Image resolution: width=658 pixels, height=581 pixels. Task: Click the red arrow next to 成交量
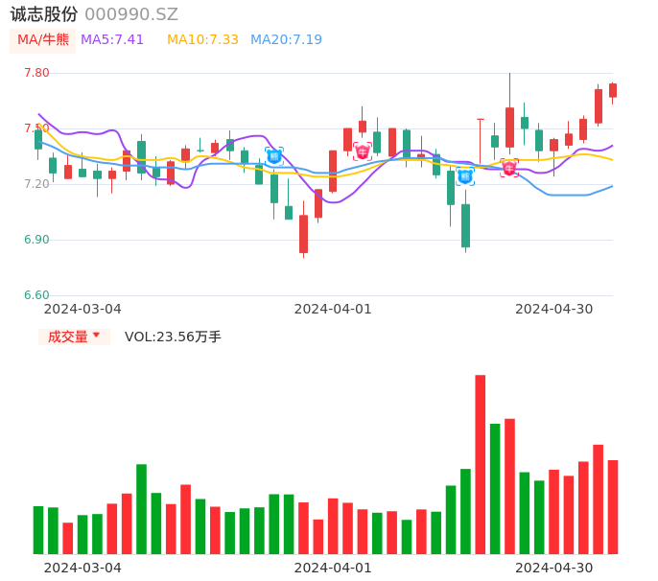click(96, 336)
